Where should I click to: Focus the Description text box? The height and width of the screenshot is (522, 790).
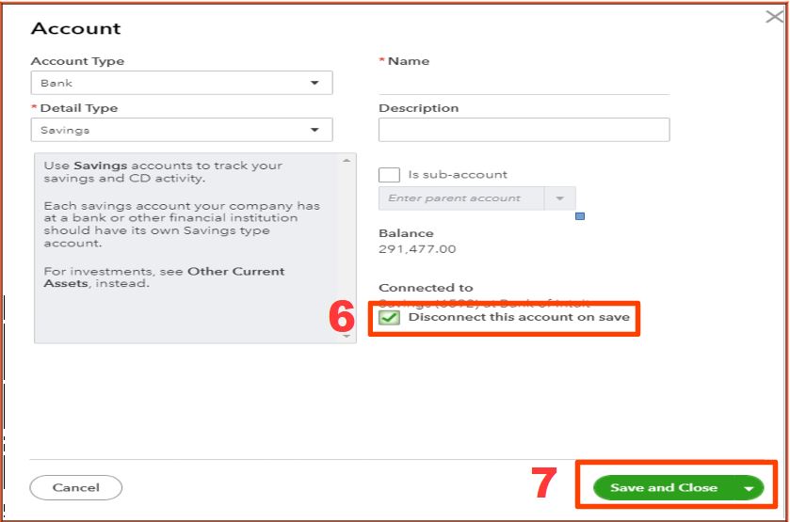[524, 130]
